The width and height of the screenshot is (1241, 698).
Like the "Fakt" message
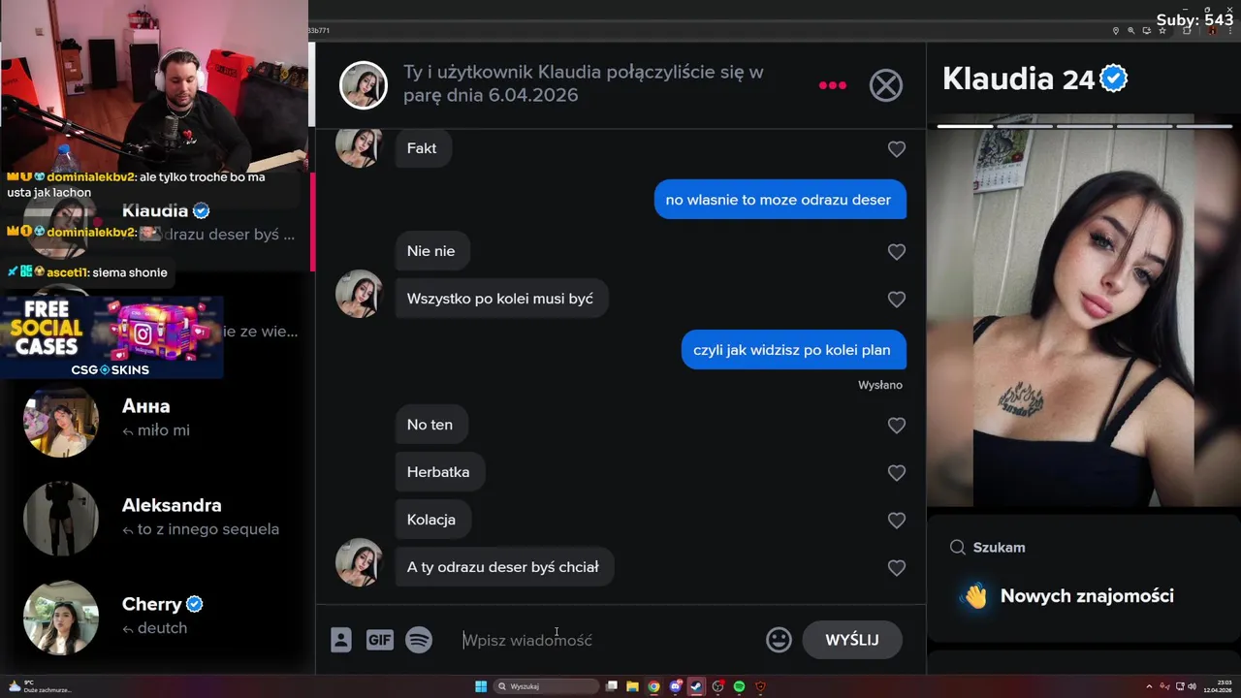coord(897,149)
